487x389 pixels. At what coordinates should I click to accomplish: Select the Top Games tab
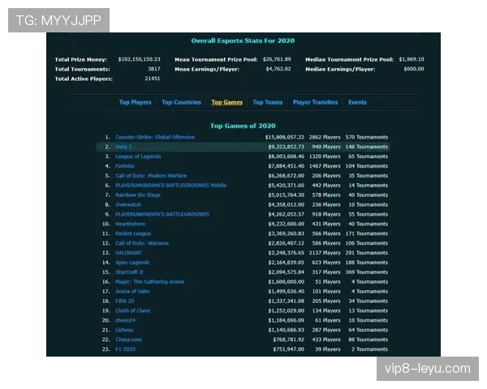(x=227, y=102)
